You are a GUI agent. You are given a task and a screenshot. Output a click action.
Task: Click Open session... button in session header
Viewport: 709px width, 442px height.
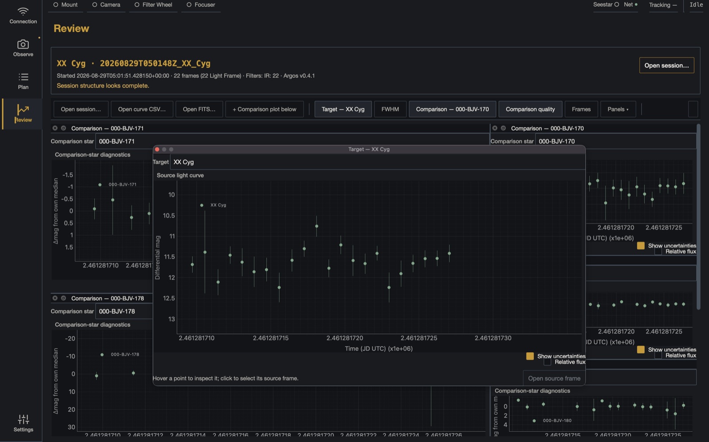click(666, 65)
